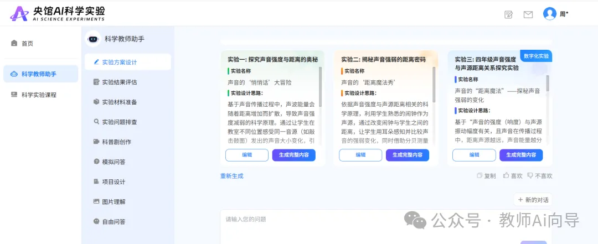Viewport: 598px width, 244px height.
Task: Start a 新的对话
Action: pyautogui.click(x=533, y=200)
